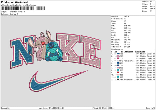The width and height of the screenshot is (156, 110).
Task: Click the pink letter K in the design
Action: pyautogui.click(x=68, y=48)
